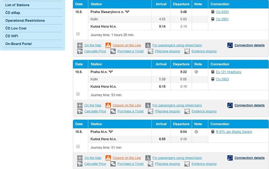Screen dimensions: 269x169
Task: Go to ČD eMap sidebar item
Action: (x=12, y=13)
